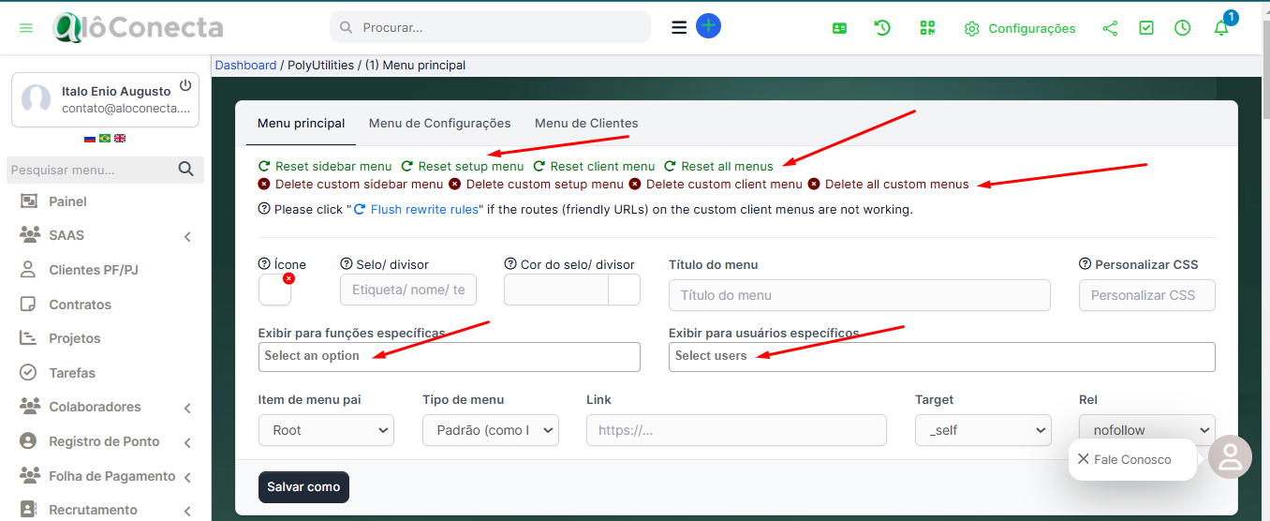This screenshot has height=521, width=1270.
Task: Click the user avatar of Italo Enio Augusto
Action: 37,99
